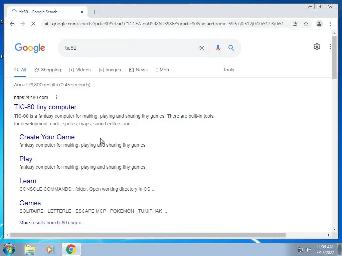Click the vertical scrollbar down arrow
This screenshot has width=342, height=256.
(x=334, y=229)
